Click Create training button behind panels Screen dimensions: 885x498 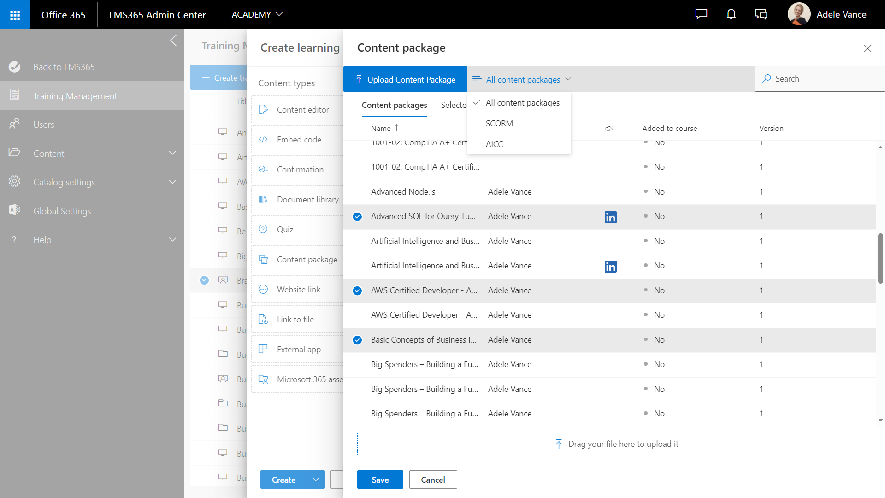click(218, 77)
